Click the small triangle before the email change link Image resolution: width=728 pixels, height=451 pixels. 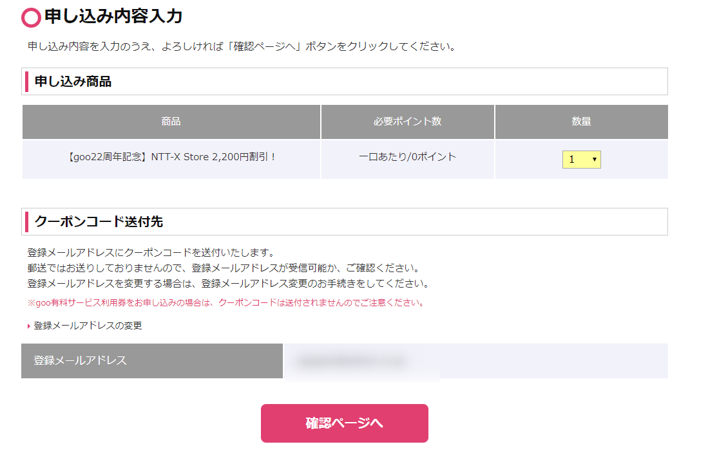pyautogui.click(x=29, y=326)
